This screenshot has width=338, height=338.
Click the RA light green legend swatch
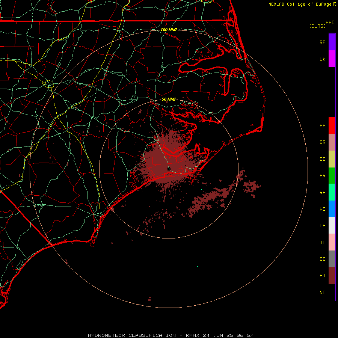332,192
